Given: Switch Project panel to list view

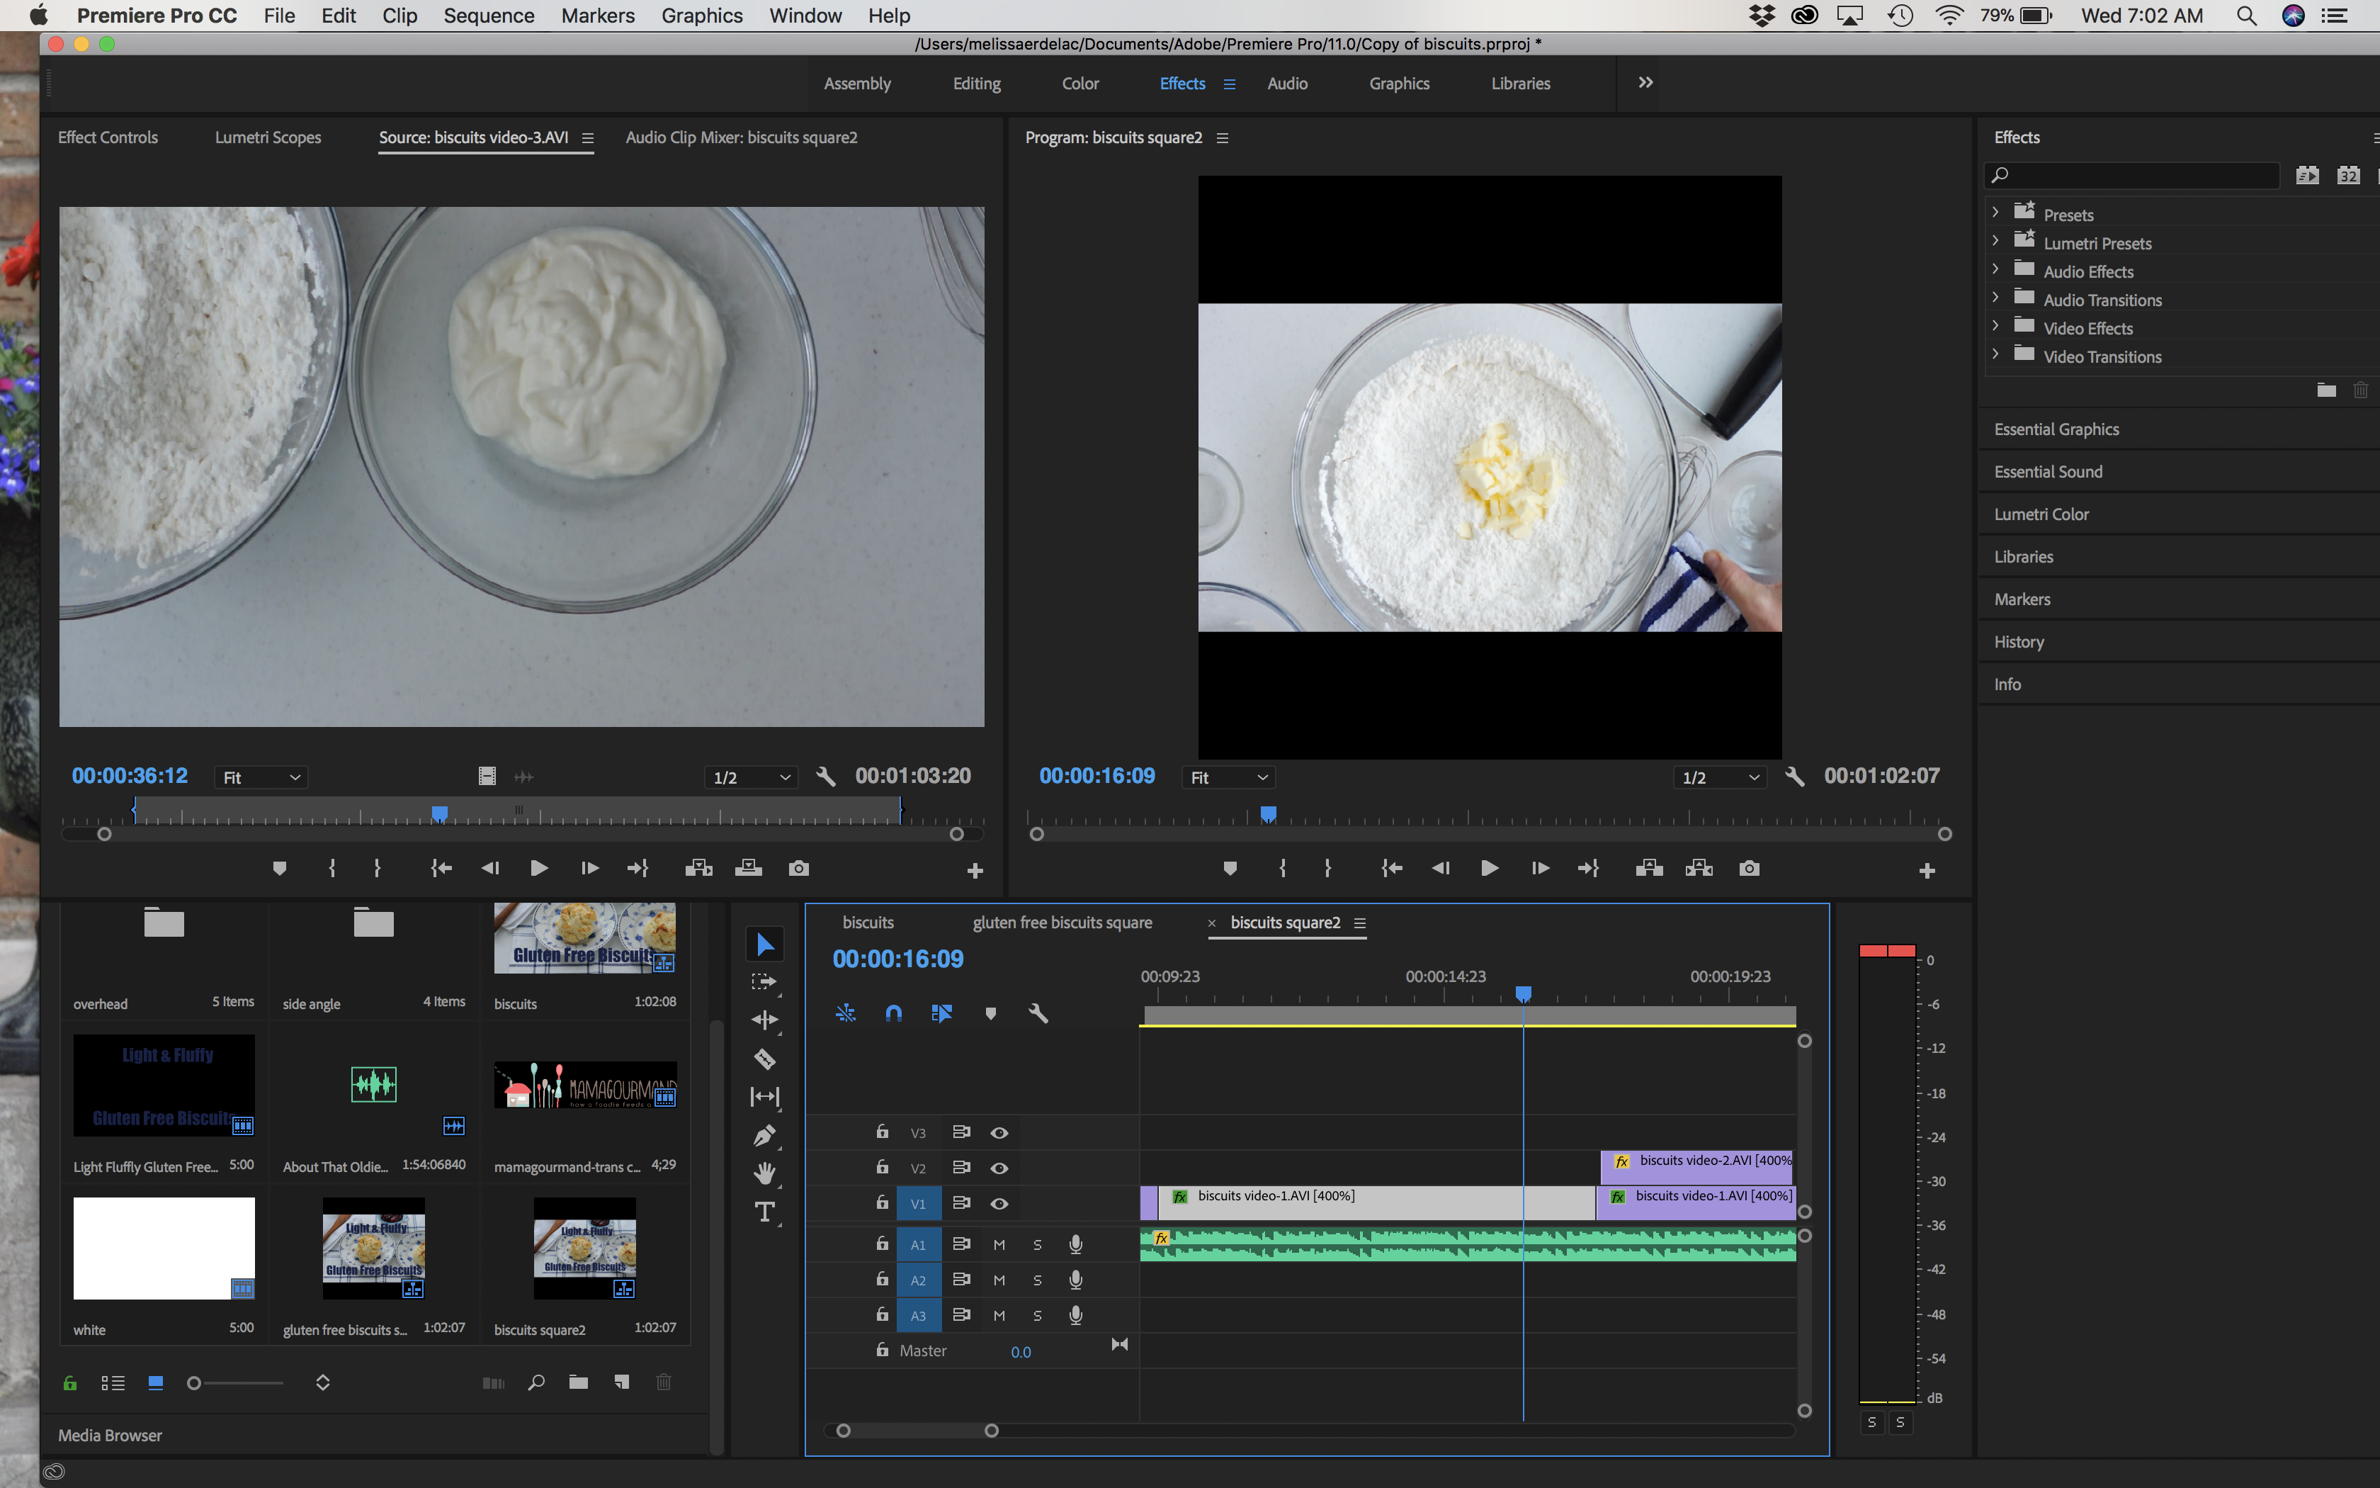Looking at the screenshot, I should (113, 1382).
